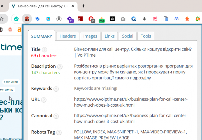
Task: Open the camera screenshot extension
Action: pyautogui.click(x=123, y=19)
